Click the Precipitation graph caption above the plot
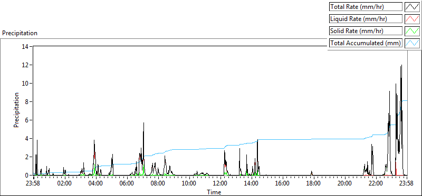 pos(20,33)
